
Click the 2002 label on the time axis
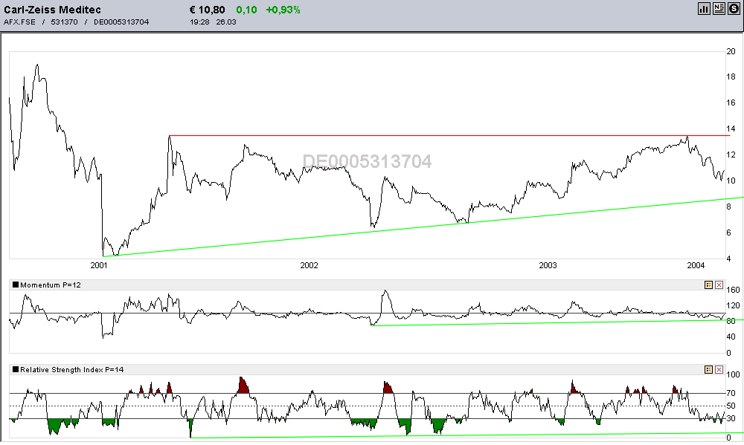point(309,265)
